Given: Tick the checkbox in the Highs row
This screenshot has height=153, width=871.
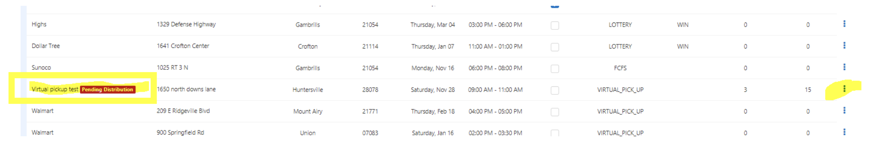Looking at the screenshot, I should (x=555, y=26).
